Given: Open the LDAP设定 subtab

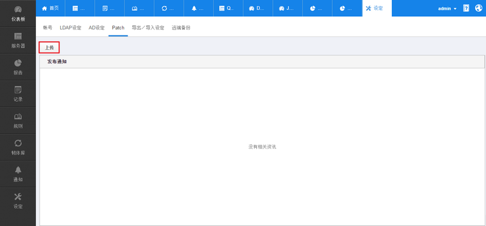Looking at the screenshot, I should click(x=70, y=27).
